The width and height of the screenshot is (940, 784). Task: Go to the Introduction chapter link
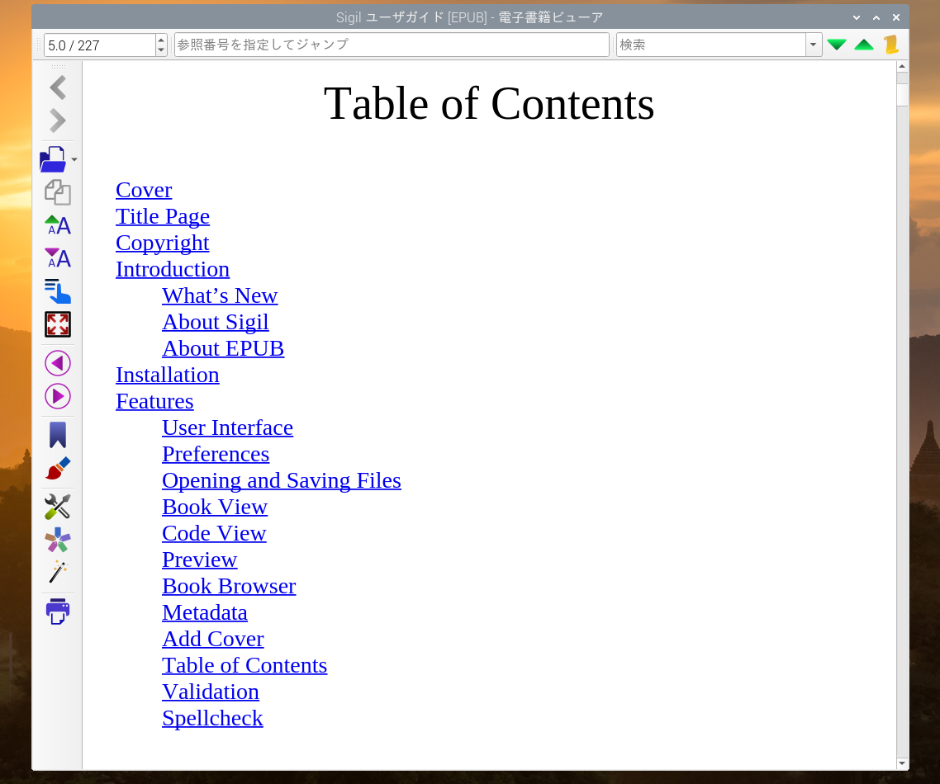(x=173, y=269)
